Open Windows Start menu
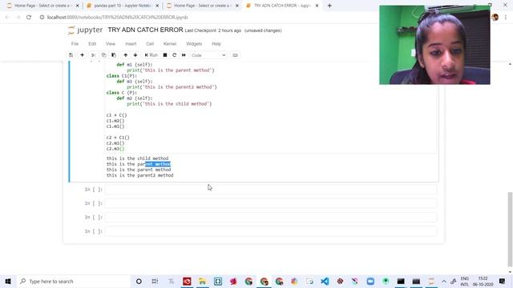Screen dimensions: 513x288 8,281
